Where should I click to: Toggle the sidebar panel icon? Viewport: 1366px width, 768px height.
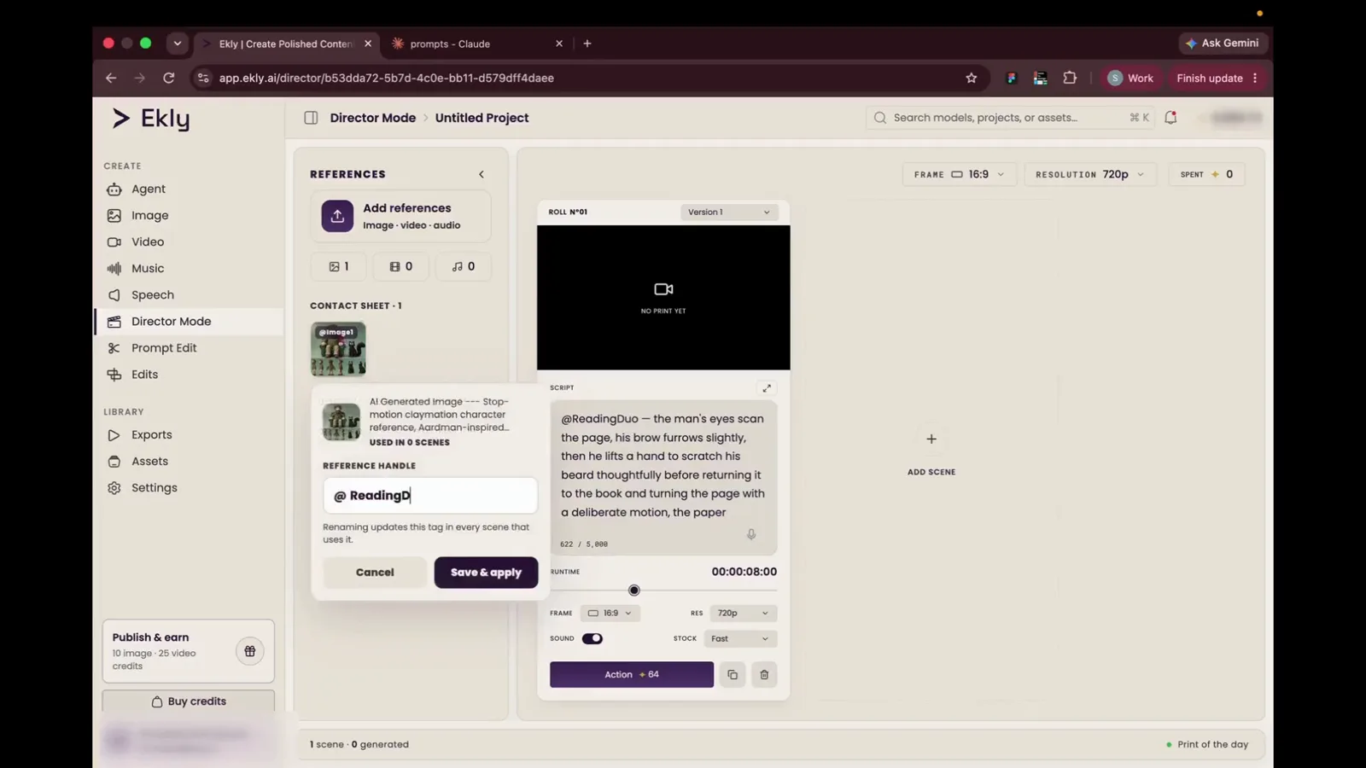tap(311, 118)
